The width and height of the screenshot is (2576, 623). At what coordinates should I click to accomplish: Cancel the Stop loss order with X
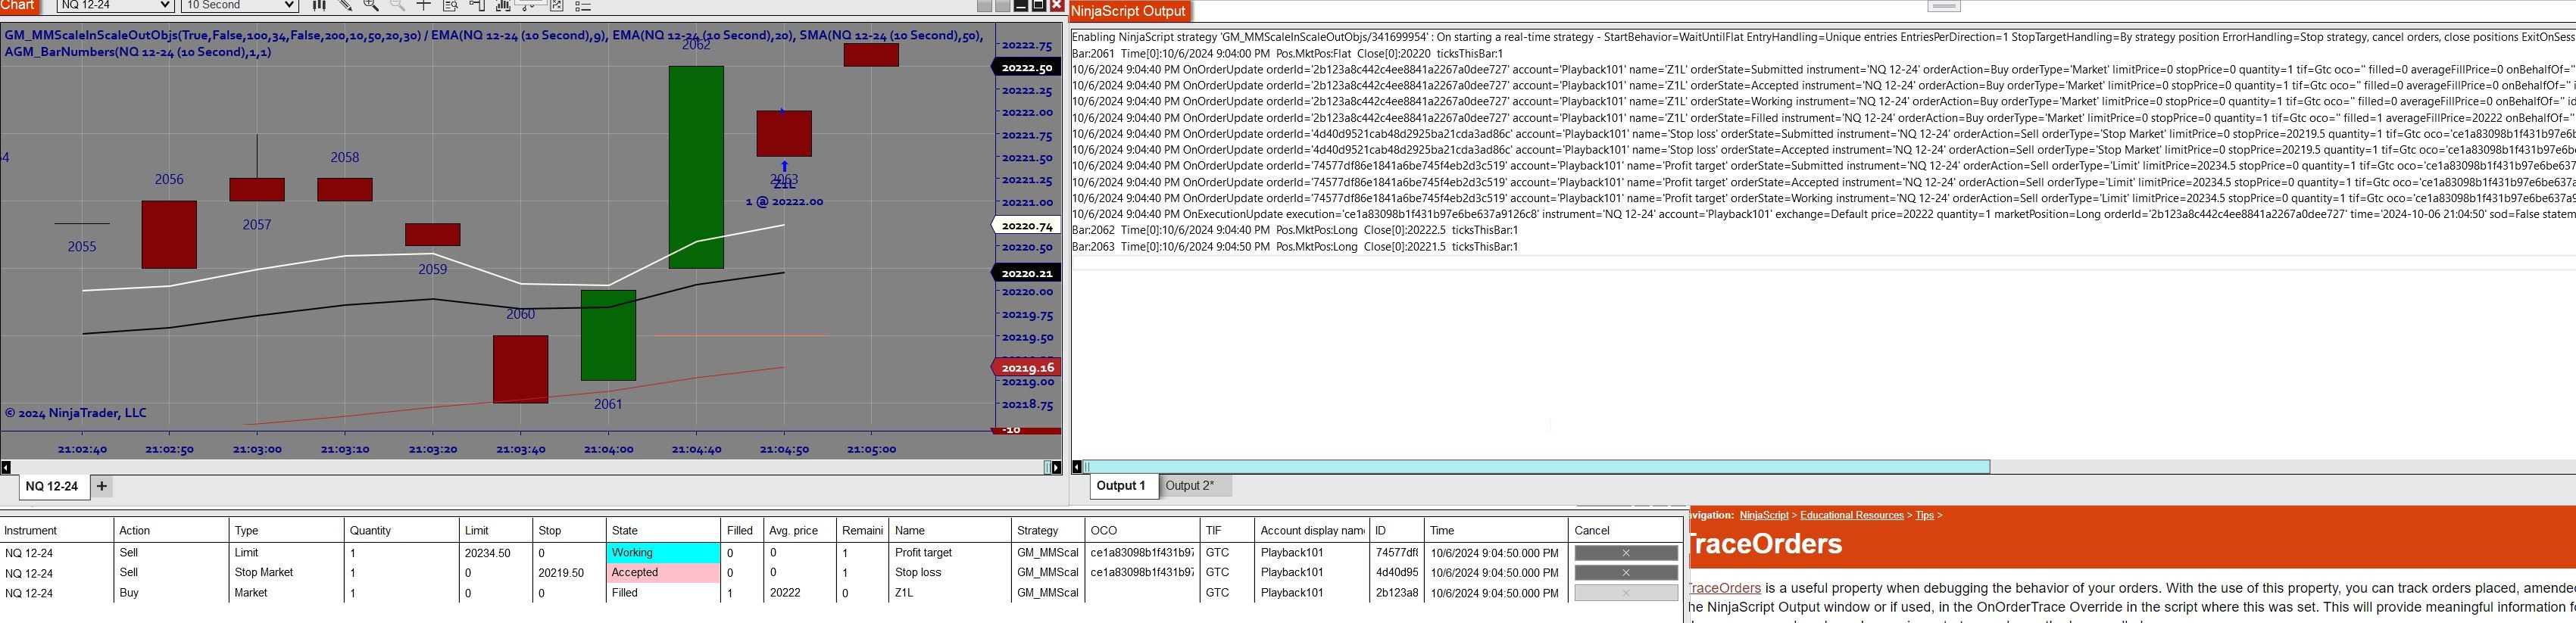(x=1626, y=573)
